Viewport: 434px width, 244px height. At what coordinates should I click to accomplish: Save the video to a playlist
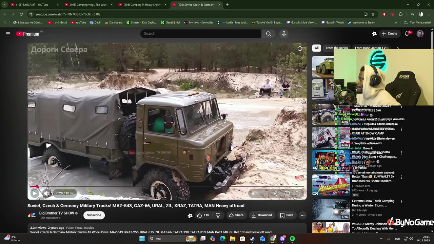point(287,215)
